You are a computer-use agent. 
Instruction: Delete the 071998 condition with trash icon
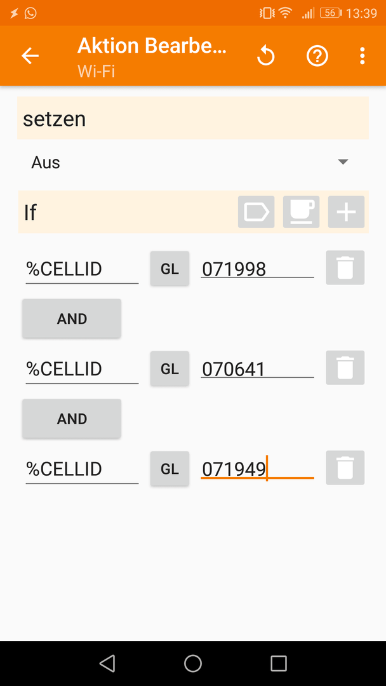point(345,268)
